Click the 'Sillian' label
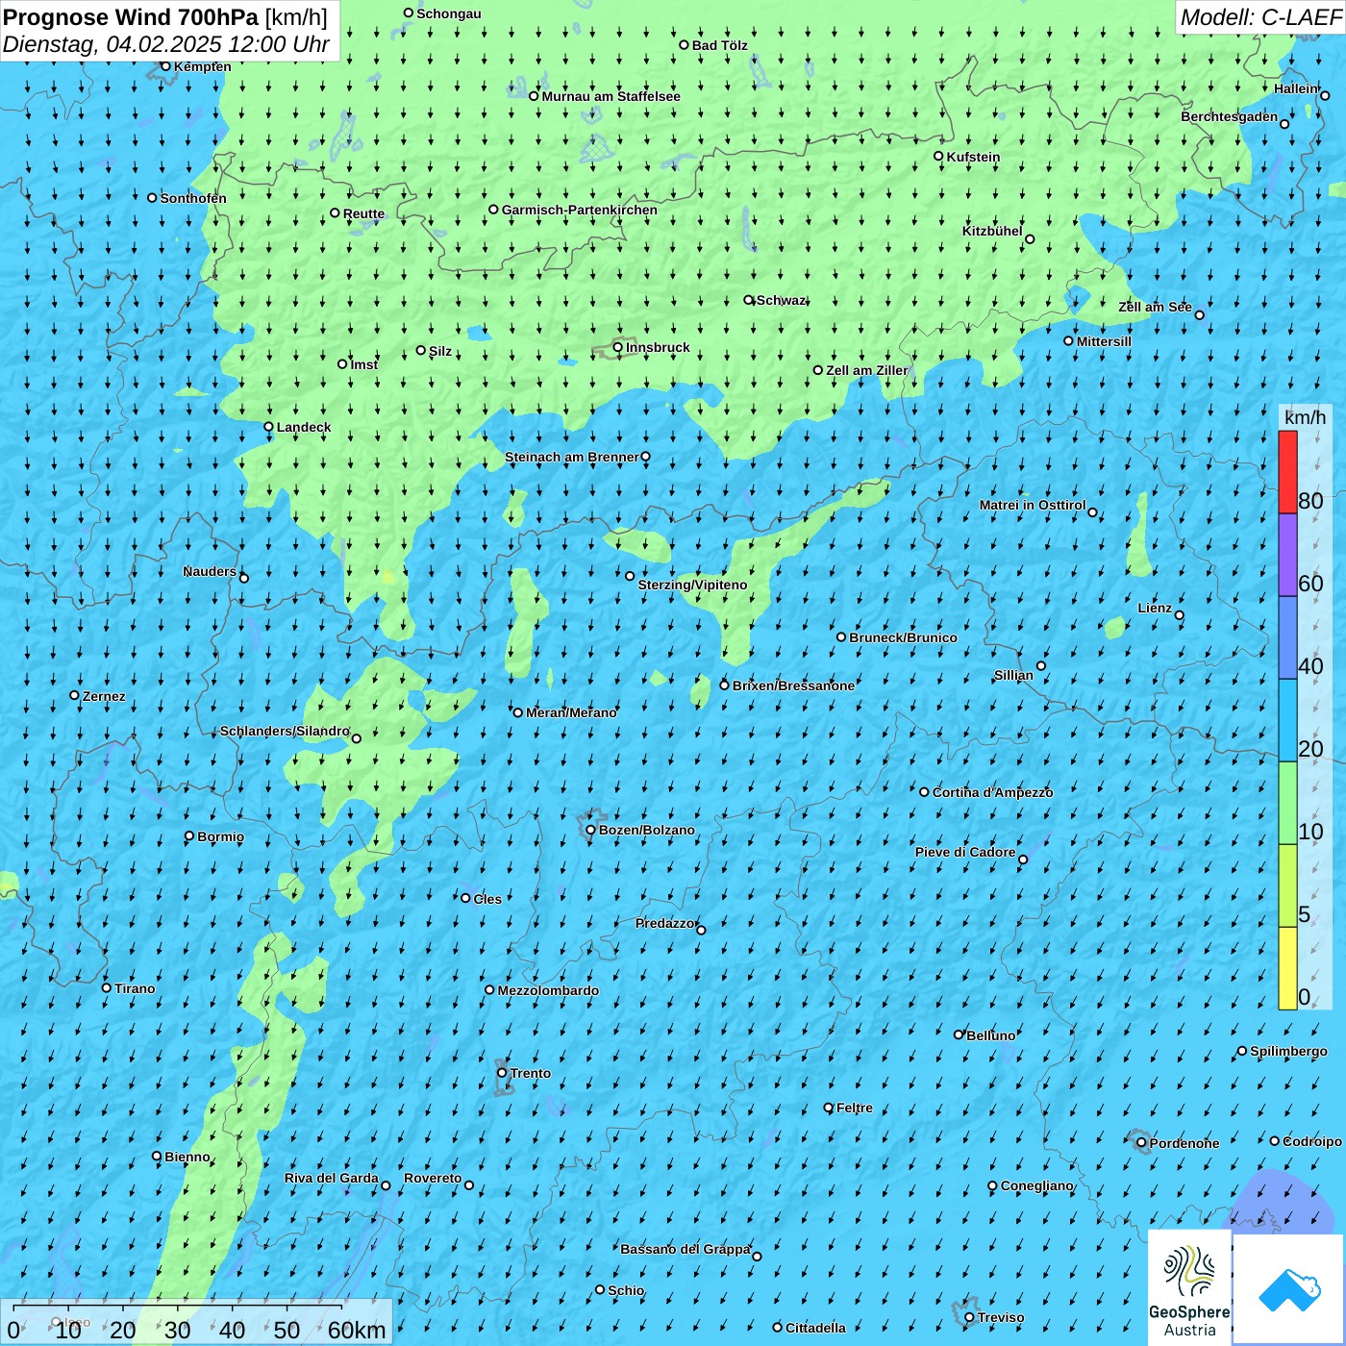The image size is (1346, 1346). pos(1013,675)
